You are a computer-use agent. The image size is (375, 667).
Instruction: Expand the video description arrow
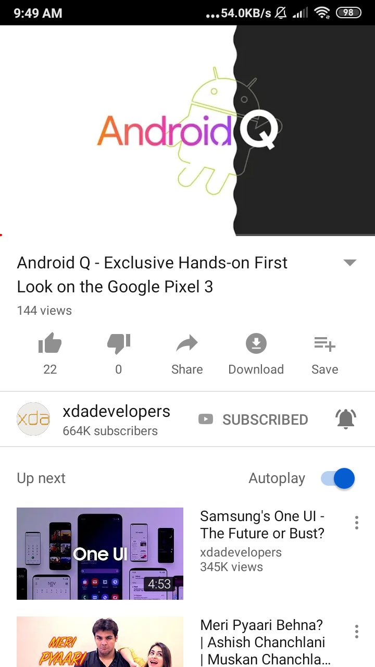pyautogui.click(x=350, y=263)
